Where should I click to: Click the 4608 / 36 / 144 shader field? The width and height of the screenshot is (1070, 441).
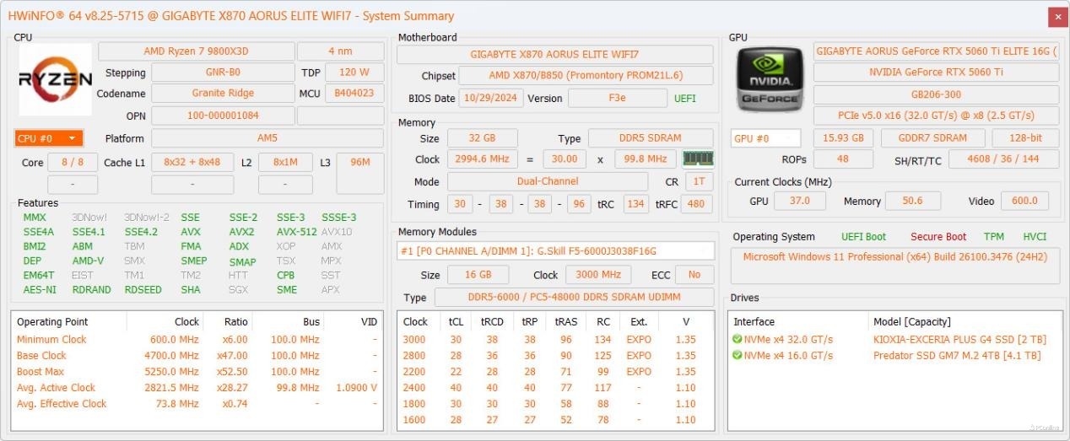click(1003, 159)
